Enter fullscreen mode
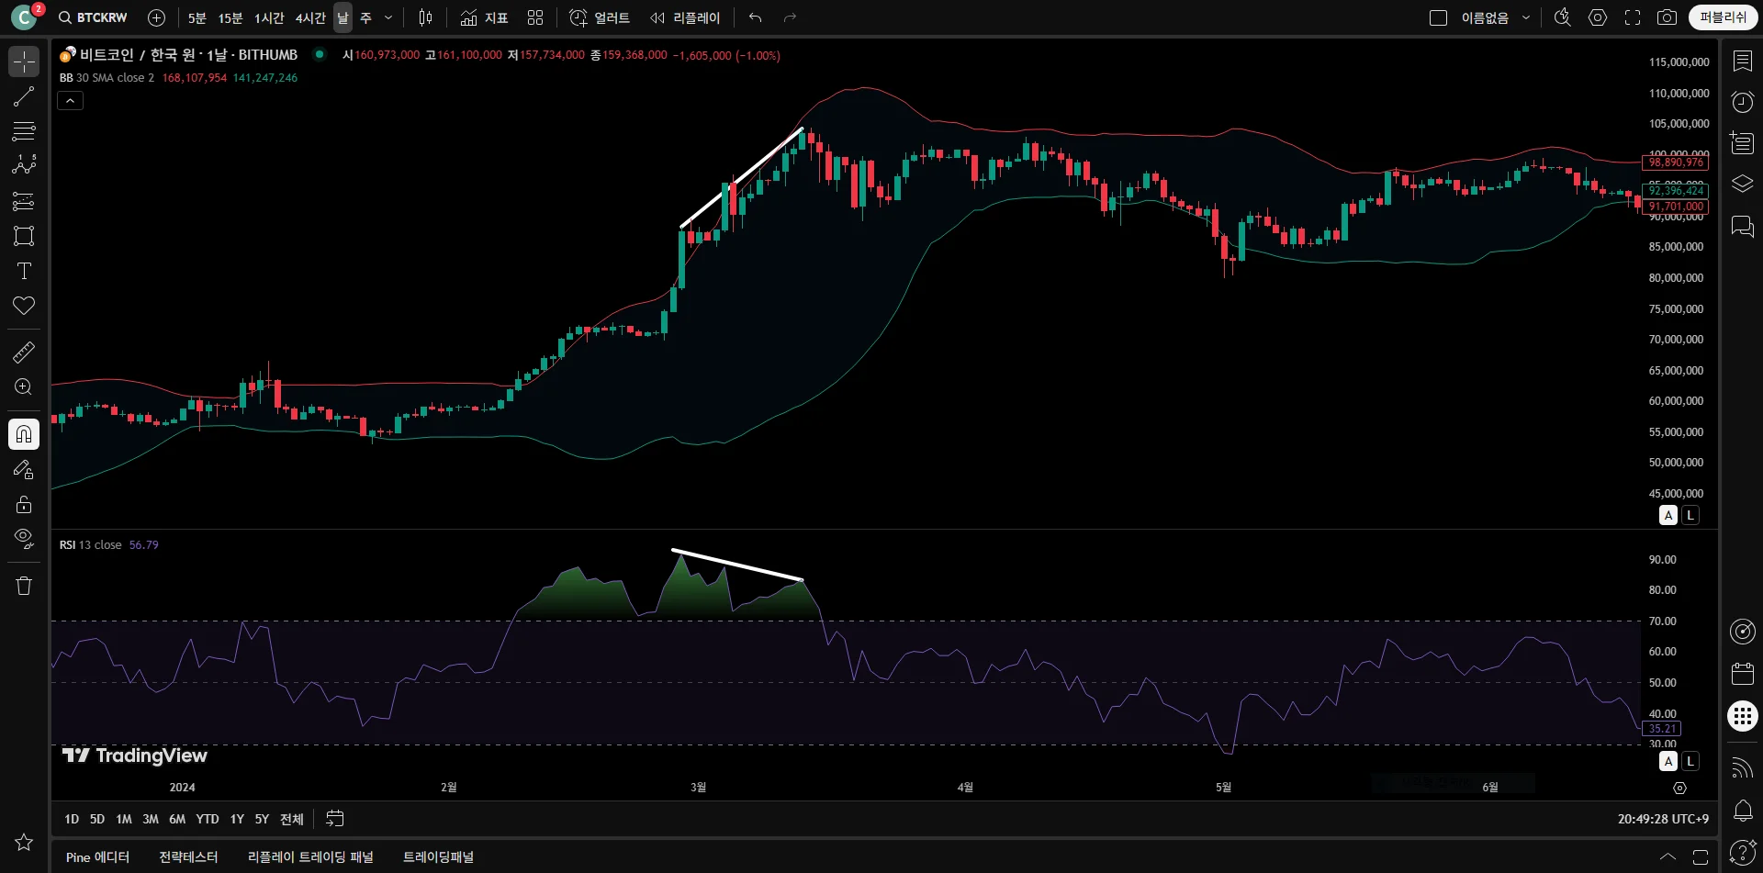Screen dimensions: 1763x873 1633,17
